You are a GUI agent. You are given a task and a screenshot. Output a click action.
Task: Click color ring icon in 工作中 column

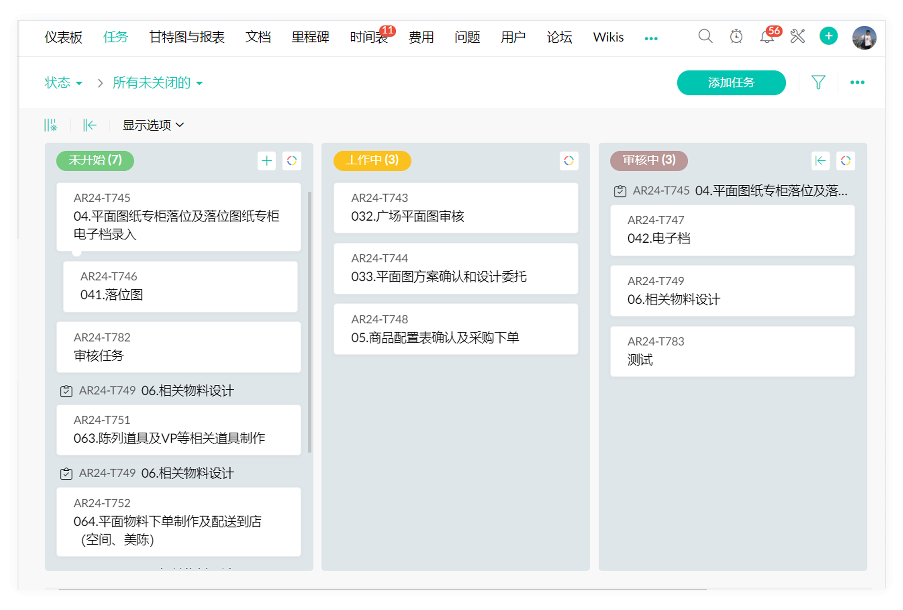(568, 161)
